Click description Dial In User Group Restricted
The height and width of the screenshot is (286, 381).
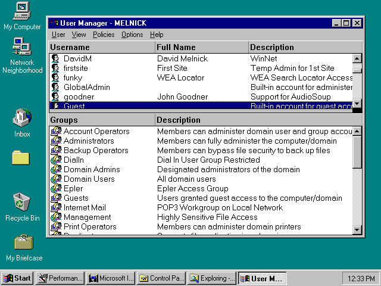(x=208, y=160)
